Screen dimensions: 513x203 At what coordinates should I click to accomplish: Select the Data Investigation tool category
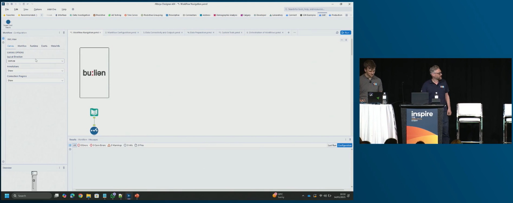[80, 15]
